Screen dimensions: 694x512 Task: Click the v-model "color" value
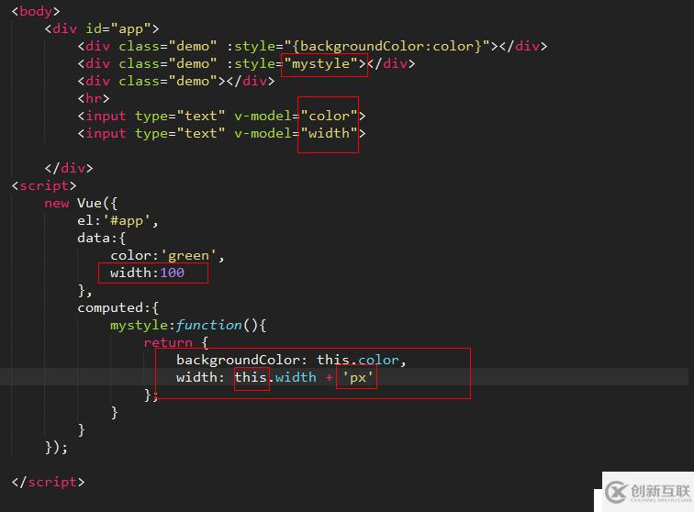point(329,116)
